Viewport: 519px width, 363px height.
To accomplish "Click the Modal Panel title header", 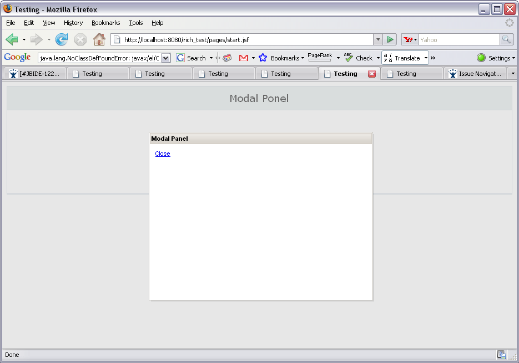I will point(261,139).
